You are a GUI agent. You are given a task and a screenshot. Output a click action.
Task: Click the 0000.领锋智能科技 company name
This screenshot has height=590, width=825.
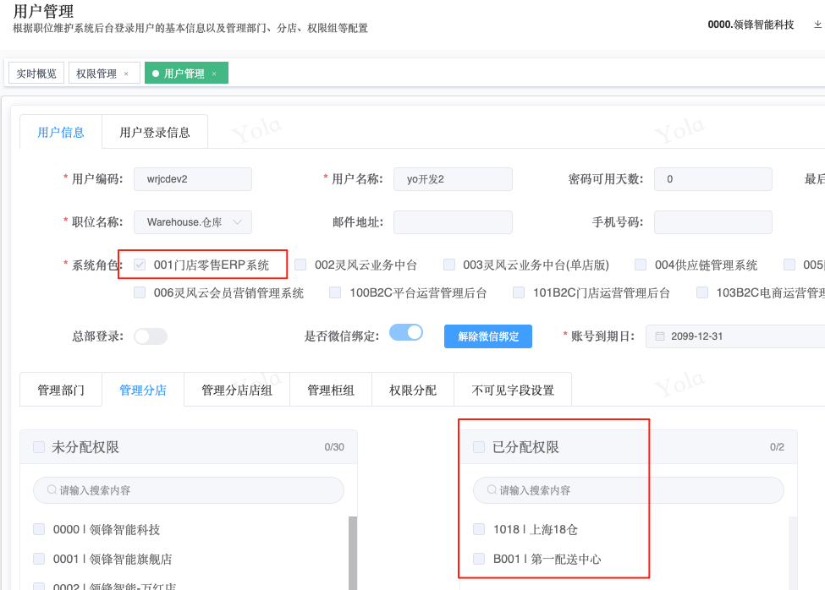click(751, 25)
